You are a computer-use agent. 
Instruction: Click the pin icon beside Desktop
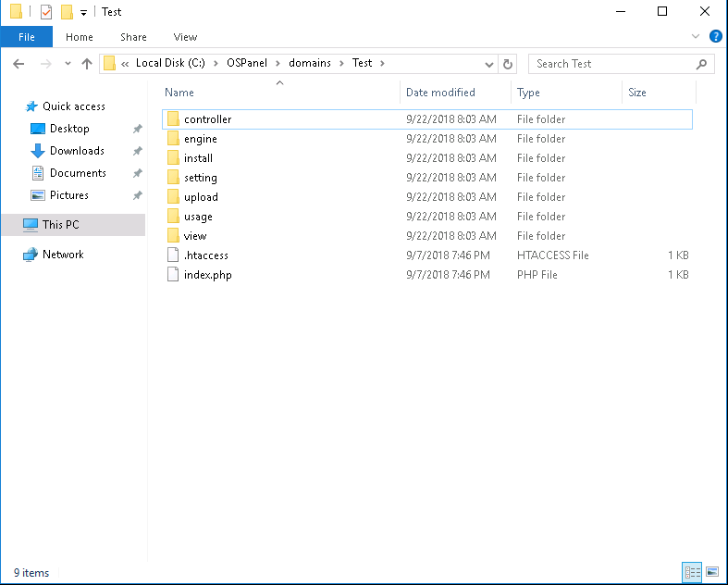[137, 129]
